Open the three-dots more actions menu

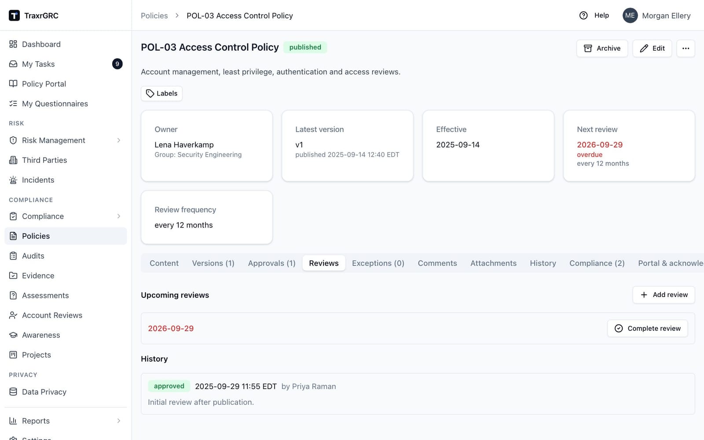pyautogui.click(x=686, y=48)
